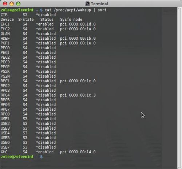Click the 'PEG3' device name
This screenshot has height=169, width=182.
[x=5, y=62]
